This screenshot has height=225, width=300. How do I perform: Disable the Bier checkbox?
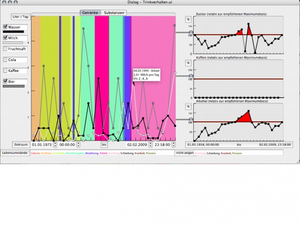(x=6, y=81)
